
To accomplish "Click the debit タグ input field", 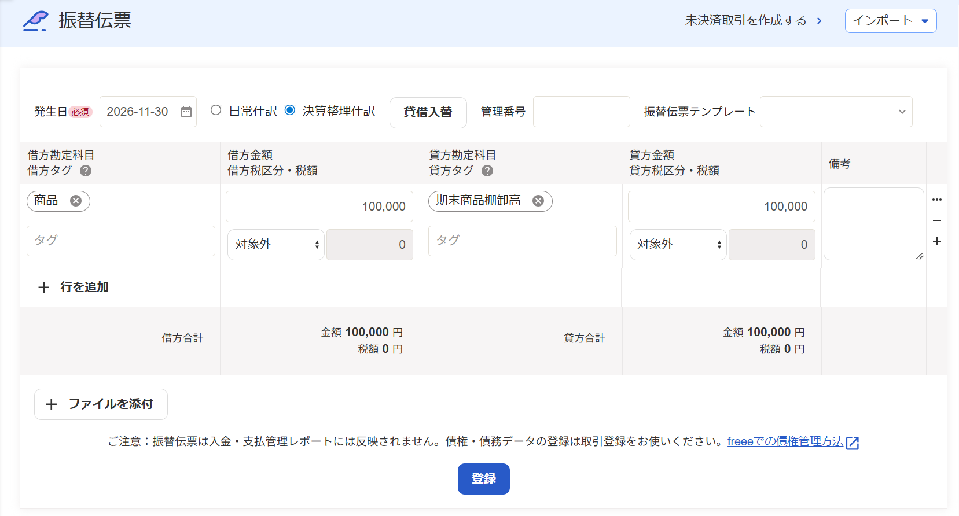I will pyautogui.click(x=121, y=241).
